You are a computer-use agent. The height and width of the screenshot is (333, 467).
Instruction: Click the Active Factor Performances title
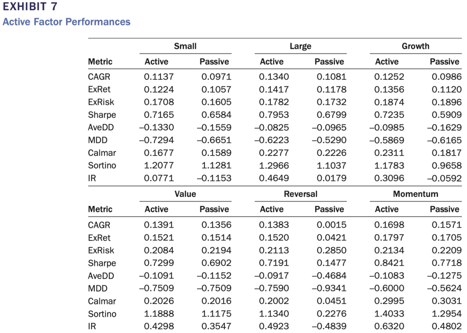(66, 22)
